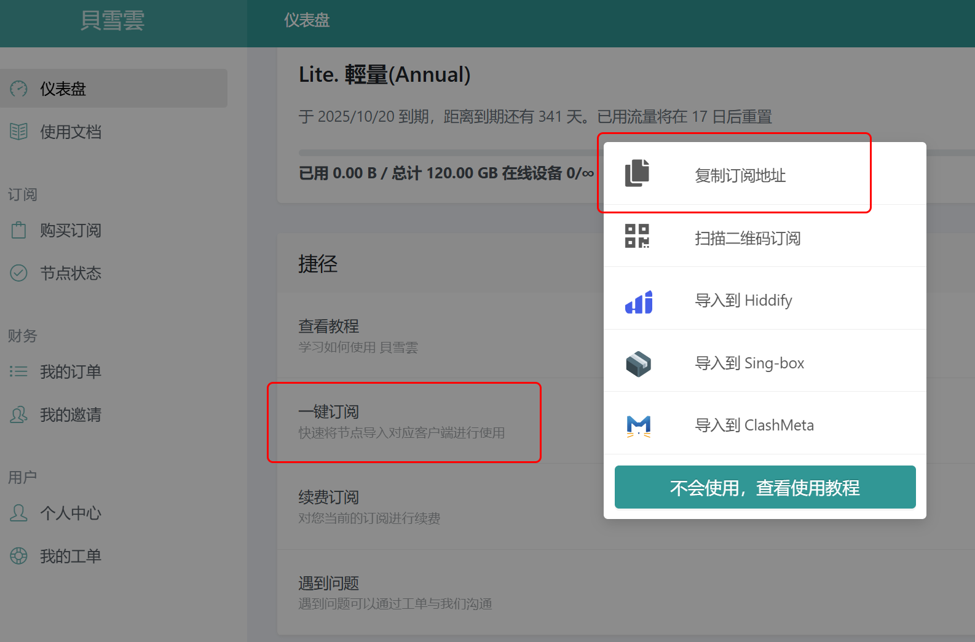975x642 pixels.
Task: Click the shopping bag icon beside 购买订阅
Action: coord(18,230)
